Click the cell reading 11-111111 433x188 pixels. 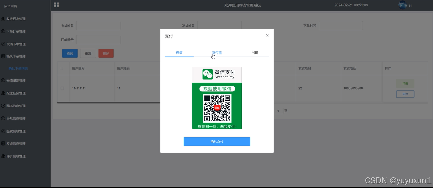point(79,88)
